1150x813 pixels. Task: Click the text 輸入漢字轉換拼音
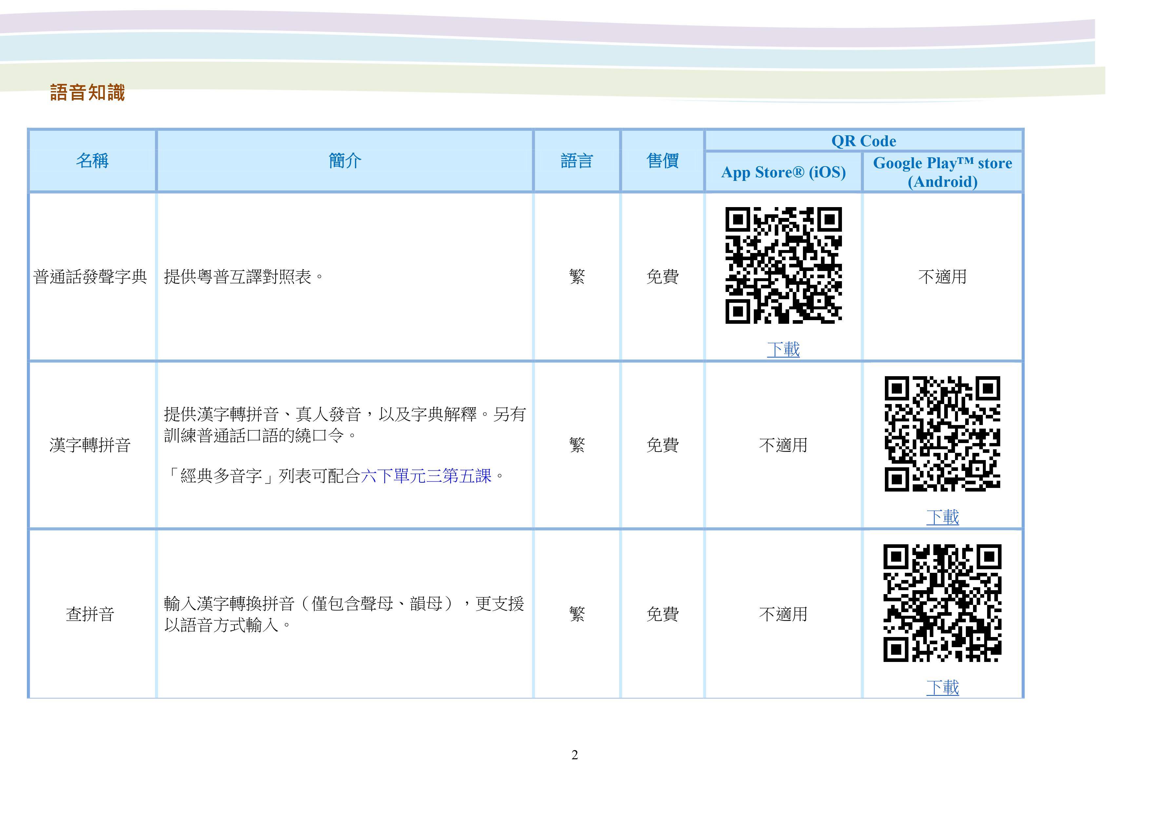click(229, 604)
